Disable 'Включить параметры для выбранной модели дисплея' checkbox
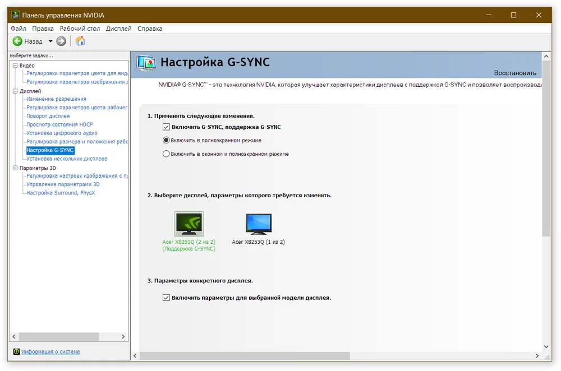The width and height of the screenshot is (561, 371). tap(166, 298)
